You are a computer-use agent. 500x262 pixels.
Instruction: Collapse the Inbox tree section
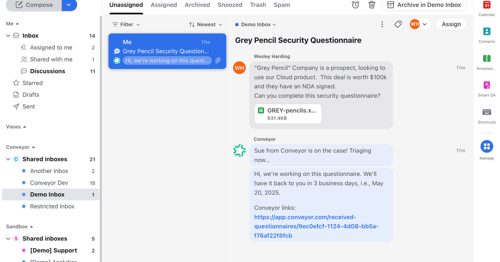click(x=8, y=36)
